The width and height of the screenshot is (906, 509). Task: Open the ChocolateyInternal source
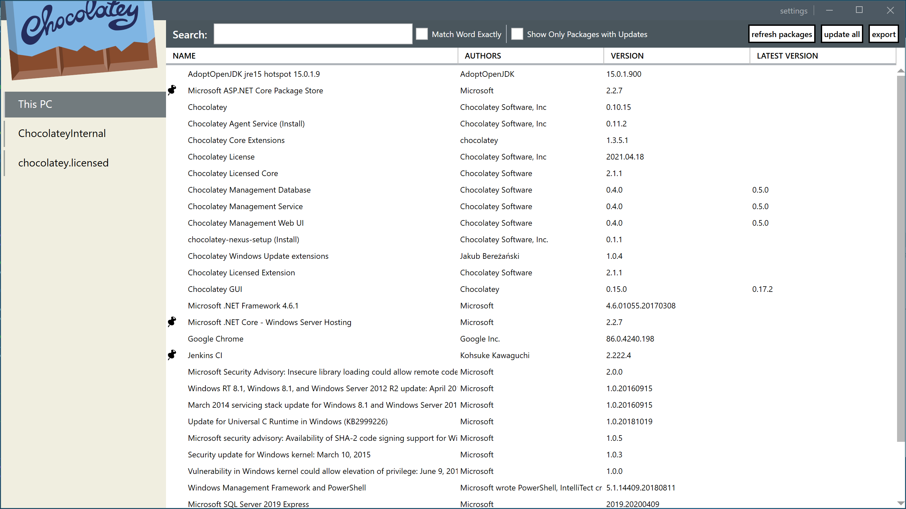pos(85,133)
